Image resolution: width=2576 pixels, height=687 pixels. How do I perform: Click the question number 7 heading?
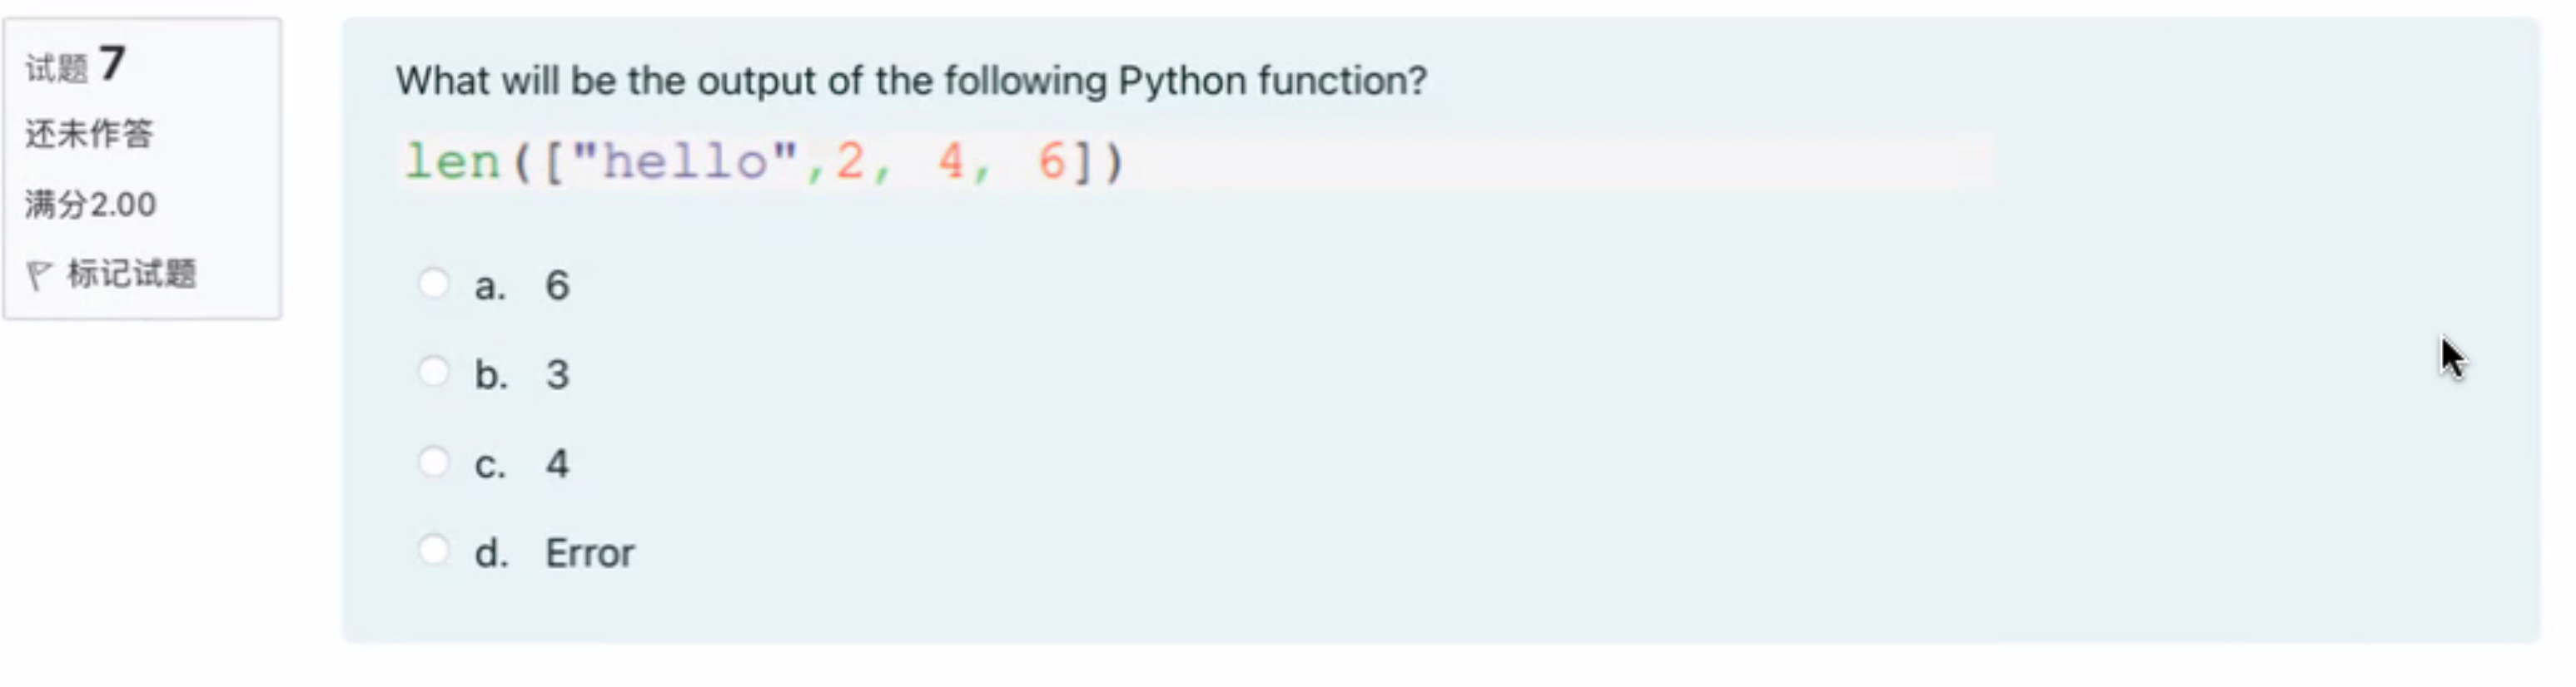tap(112, 64)
